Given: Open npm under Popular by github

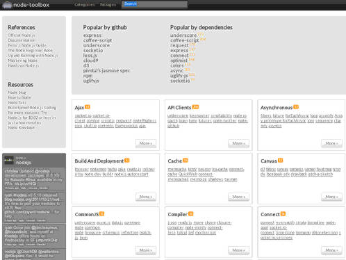Looking at the screenshot, I should pyautogui.click(x=88, y=76).
